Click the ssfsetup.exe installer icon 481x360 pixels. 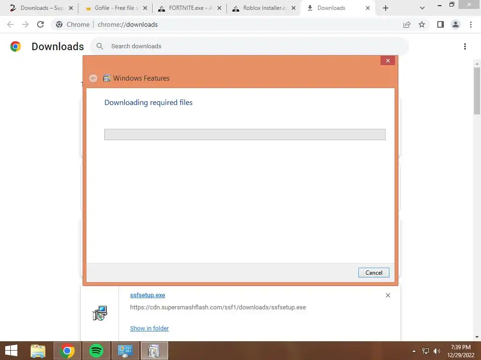100,313
